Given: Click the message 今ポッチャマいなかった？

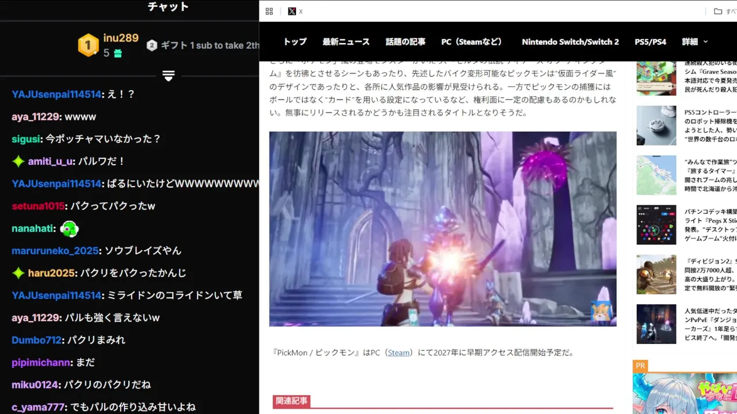Looking at the screenshot, I should coord(103,139).
